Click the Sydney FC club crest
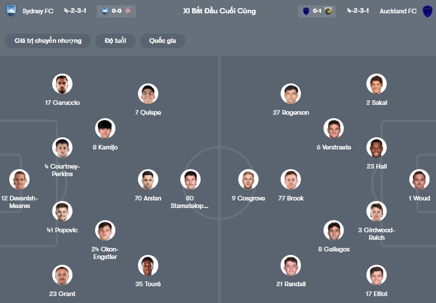Screen dimensions: 436x303 (11, 10)
